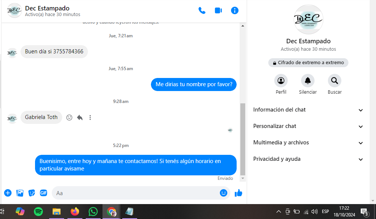
Task: Click the Enviado status label
Action: (225, 178)
